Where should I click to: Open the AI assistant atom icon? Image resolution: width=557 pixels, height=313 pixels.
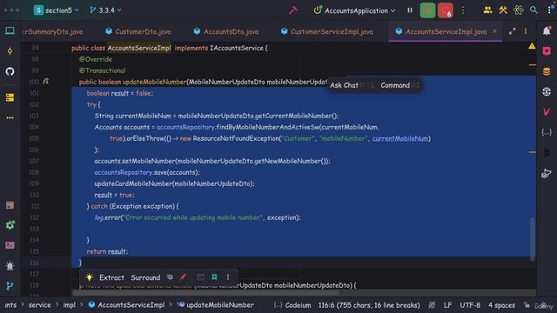click(519, 10)
